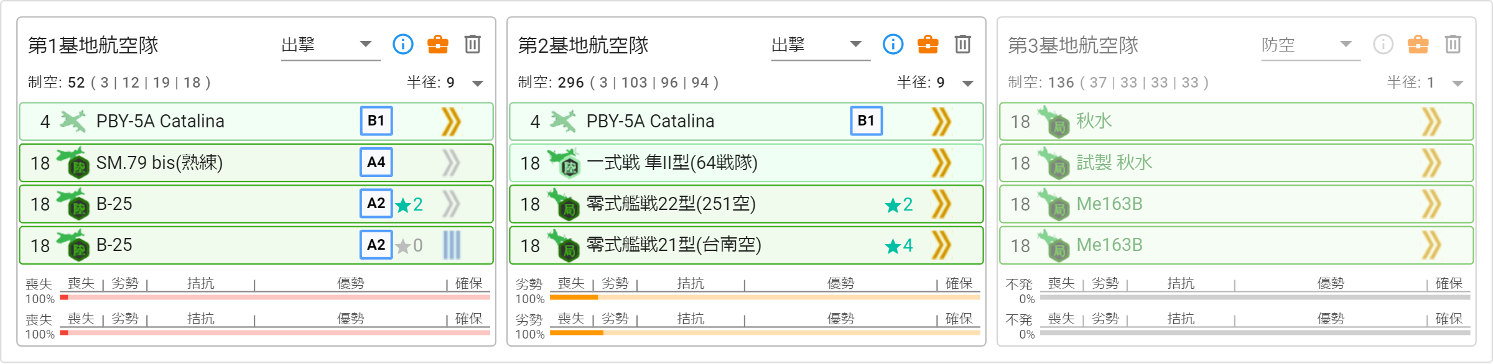The width and height of the screenshot is (1493, 364).
Task: Open info for 第2基地航空隊
Action: (x=893, y=44)
